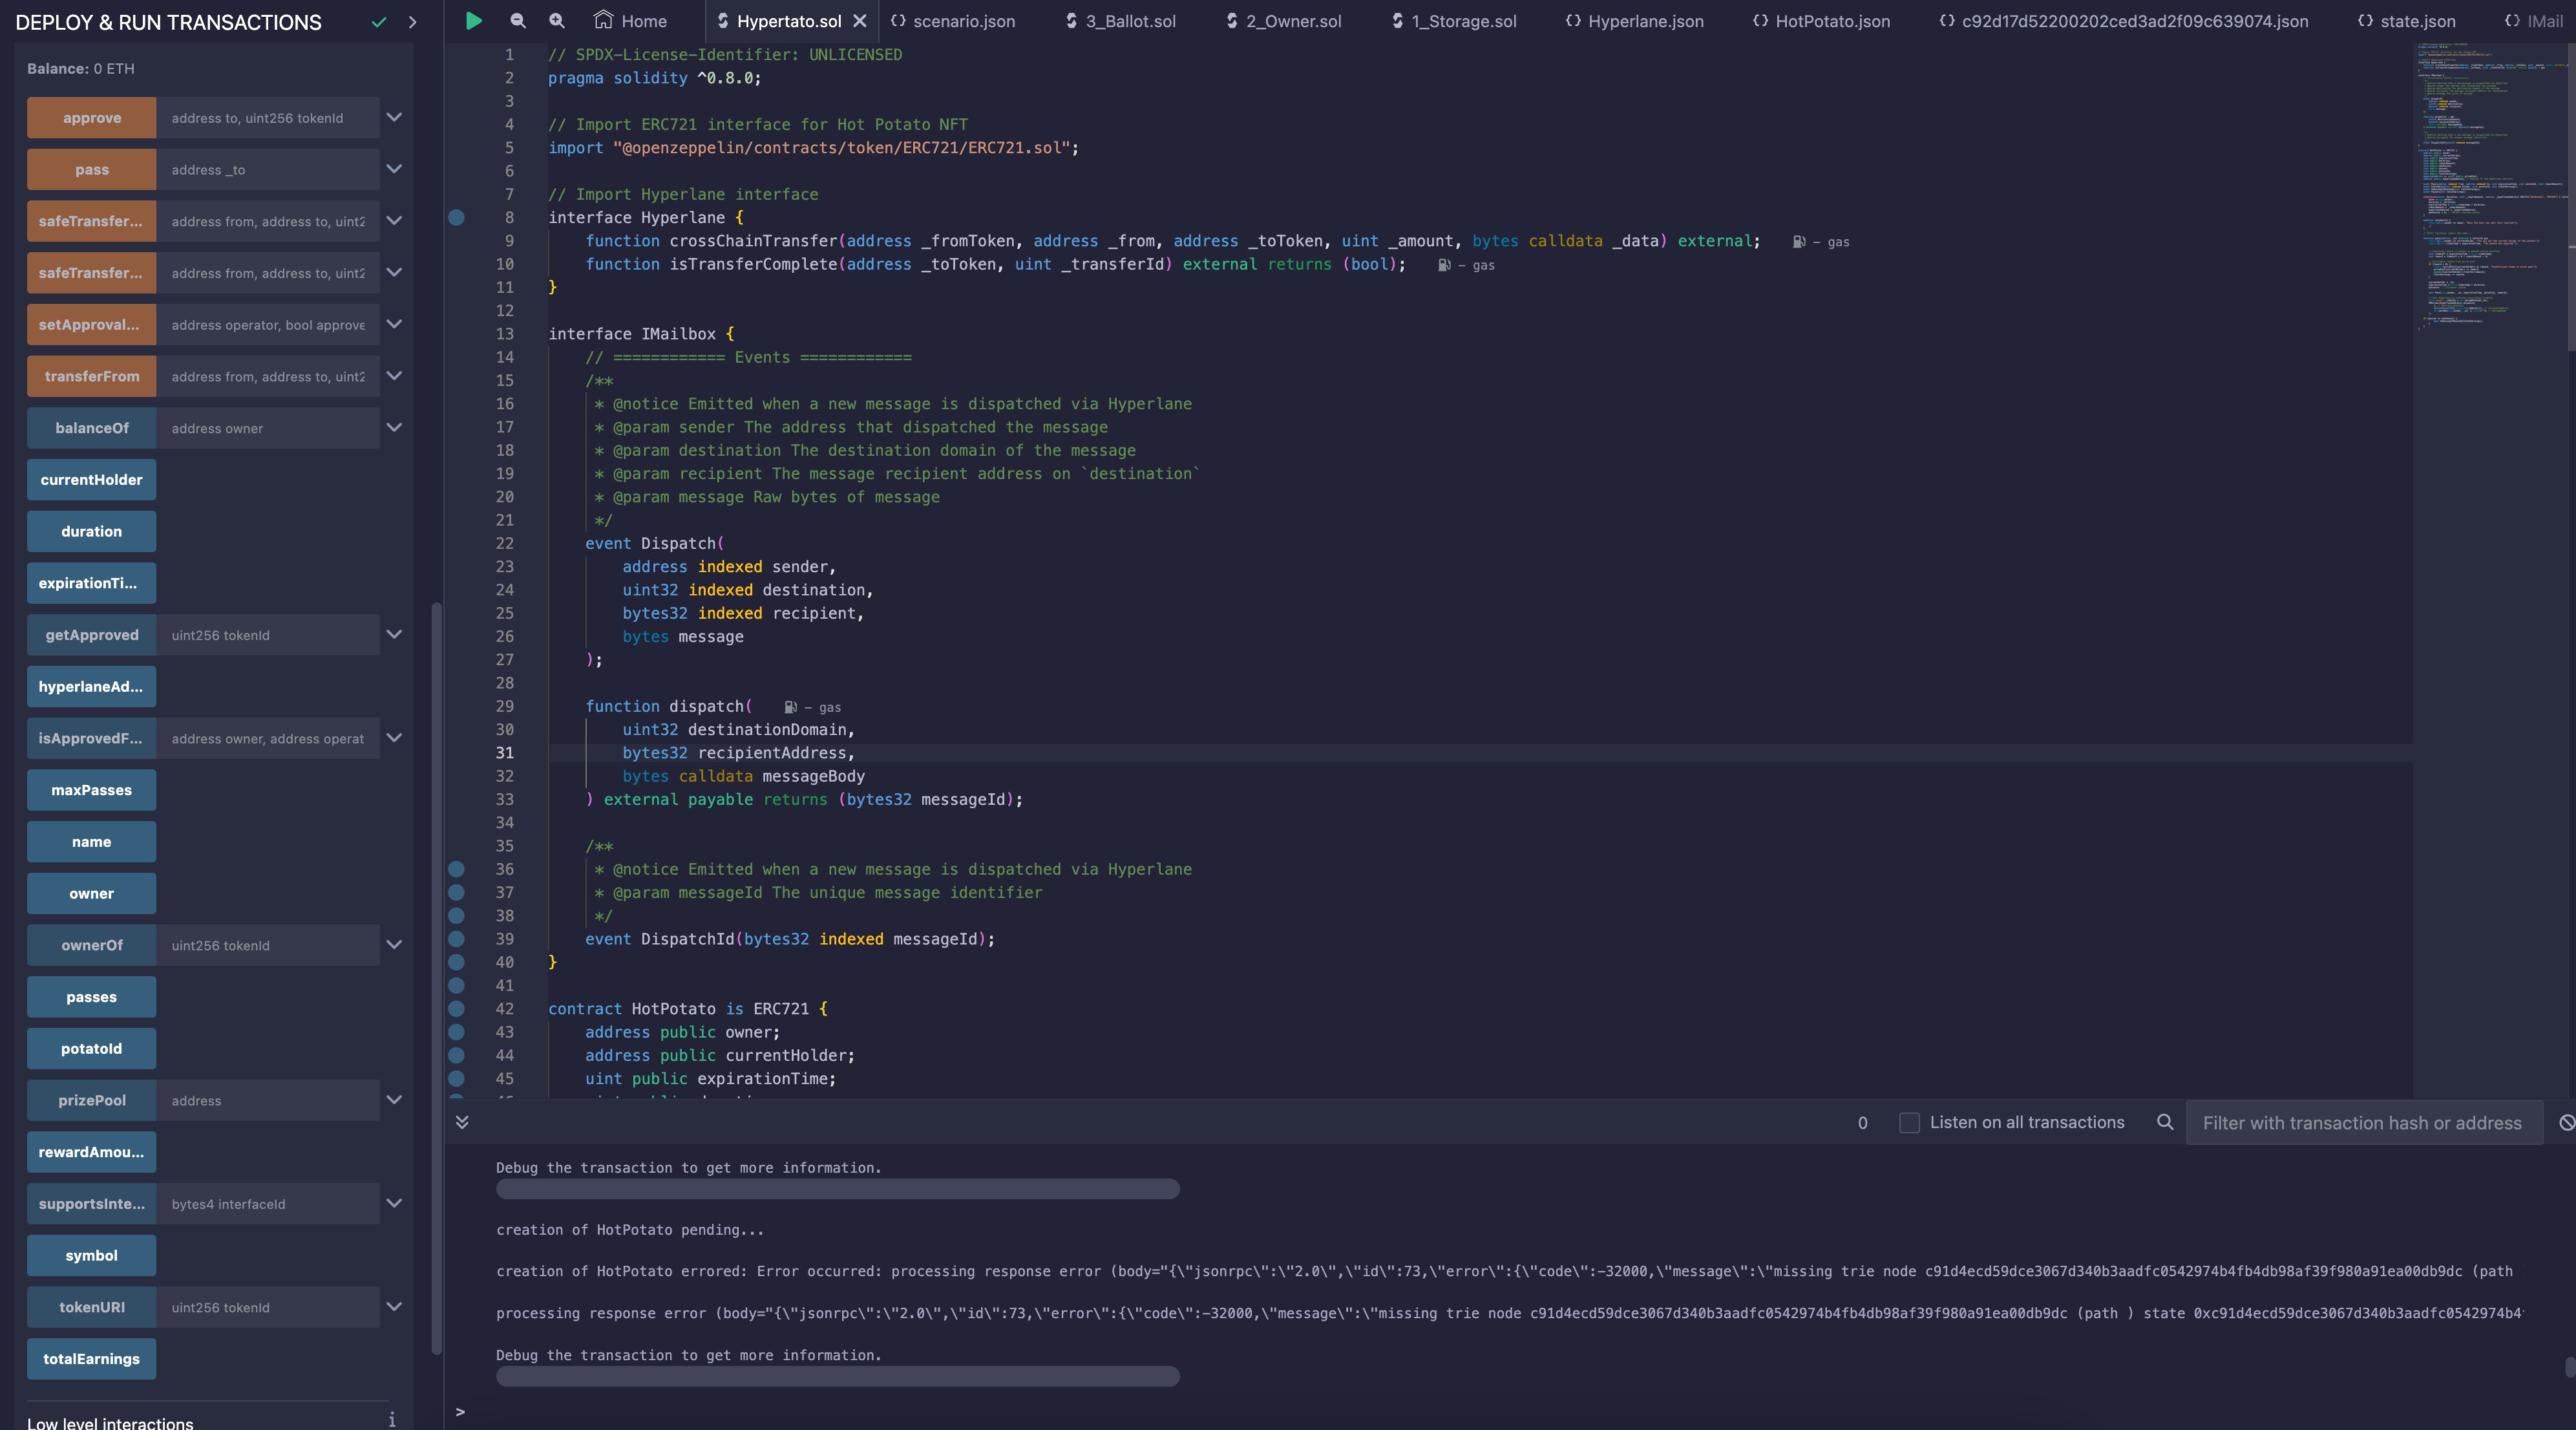This screenshot has height=1430, width=2576.
Task: Click the gas estimate icon on line 9
Action: tap(1799, 242)
